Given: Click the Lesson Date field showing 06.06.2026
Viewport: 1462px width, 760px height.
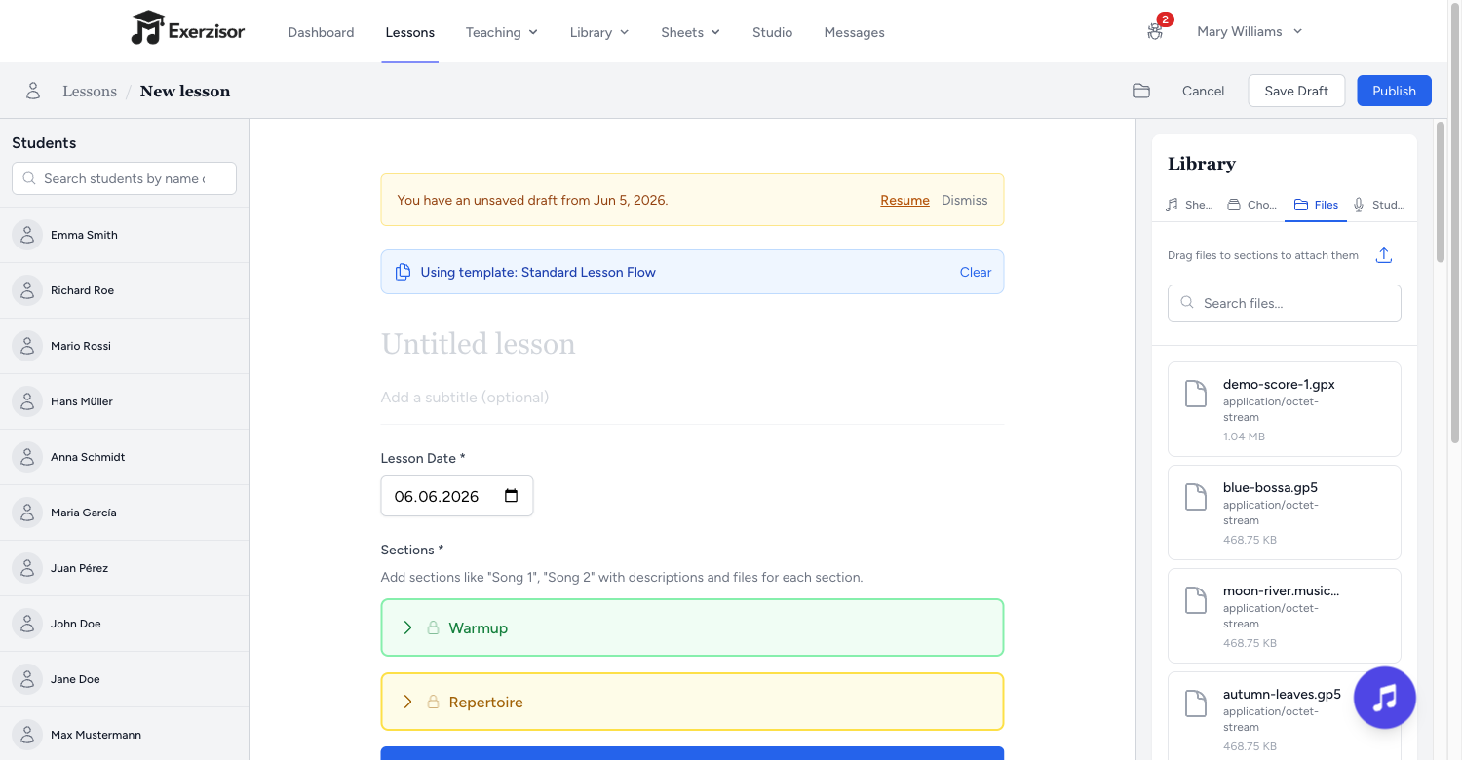Looking at the screenshot, I should [456, 496].
